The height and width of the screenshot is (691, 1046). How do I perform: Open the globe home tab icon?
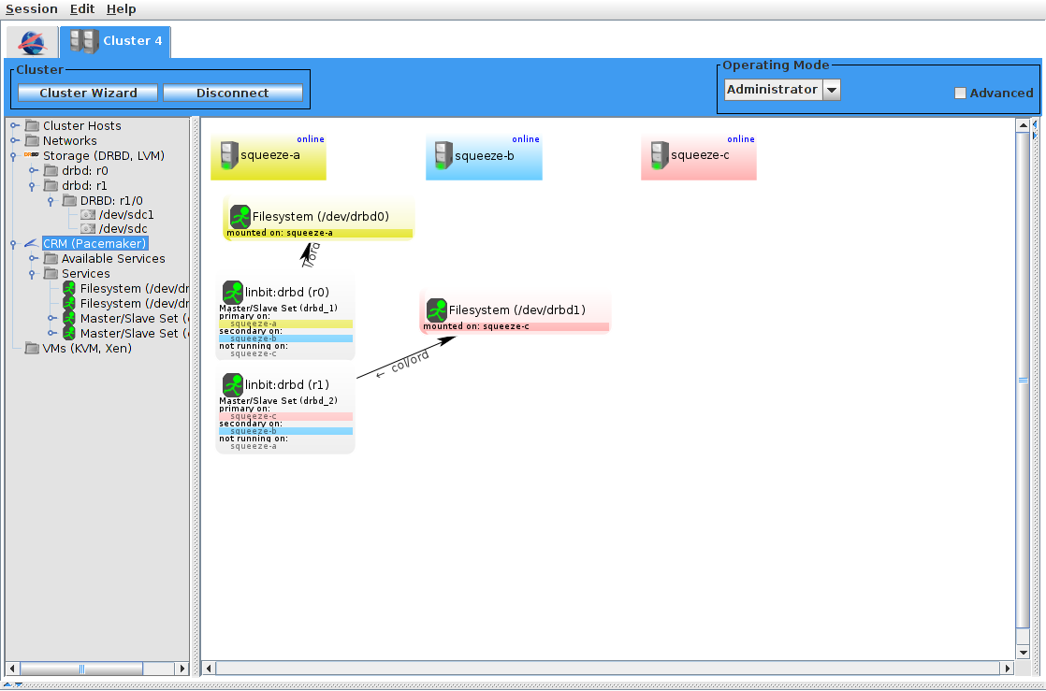pyautogui.click(x=32, y=42)
